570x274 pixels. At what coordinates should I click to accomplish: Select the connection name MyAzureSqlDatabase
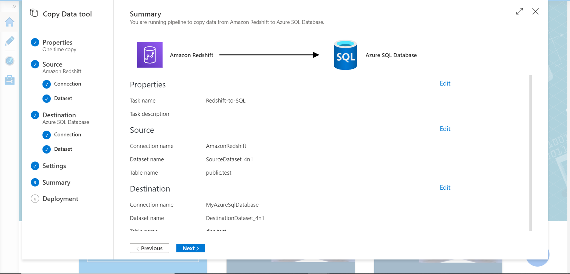pyautogui.click(x=232, y=205)
